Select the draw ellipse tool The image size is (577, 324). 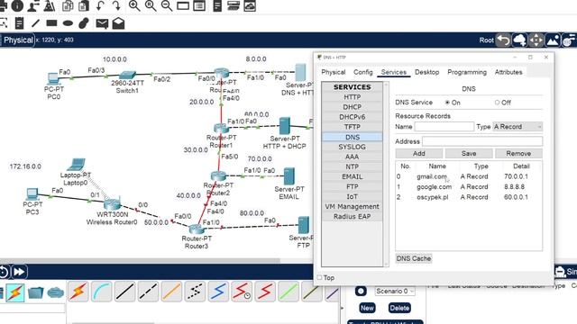[x=68, y=23]
